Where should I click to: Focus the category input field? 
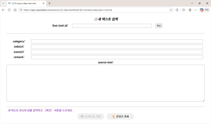117,41
